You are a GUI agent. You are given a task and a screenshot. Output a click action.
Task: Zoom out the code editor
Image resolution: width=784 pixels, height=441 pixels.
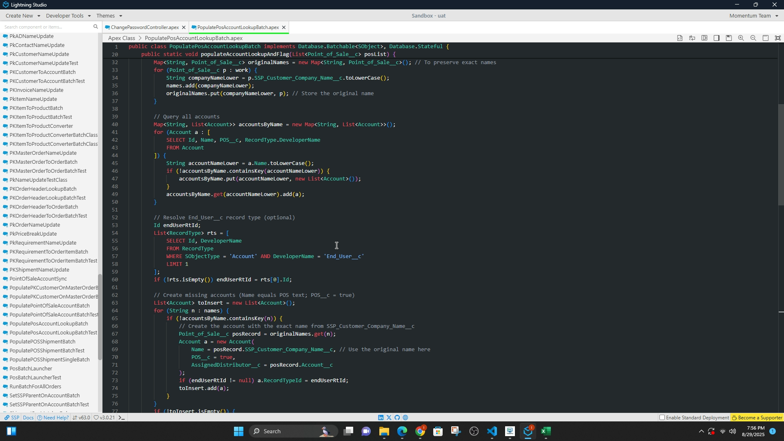click(753, 38)
